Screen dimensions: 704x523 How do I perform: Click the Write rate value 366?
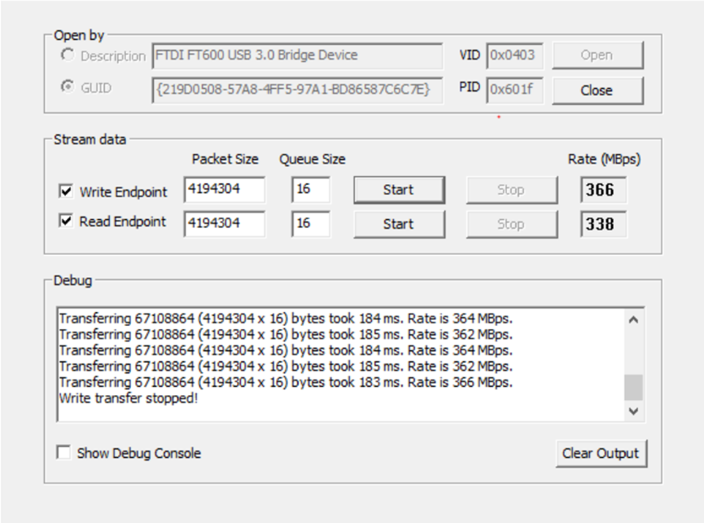[603, 190]
